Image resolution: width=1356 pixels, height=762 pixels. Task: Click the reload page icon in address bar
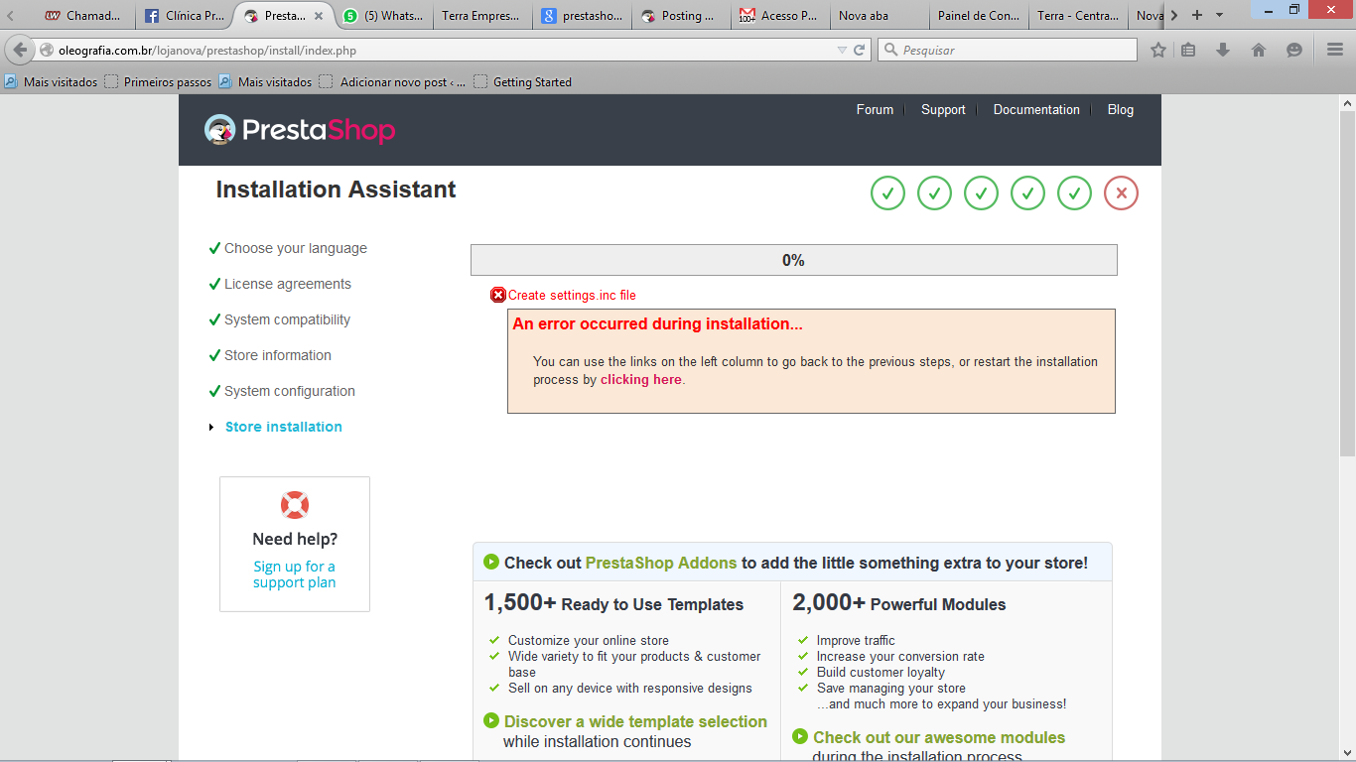pyautogui.click(x=860, y=50)
